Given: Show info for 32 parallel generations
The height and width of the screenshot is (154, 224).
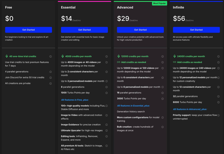Looking at the screenshot, I should click(218, 97).
